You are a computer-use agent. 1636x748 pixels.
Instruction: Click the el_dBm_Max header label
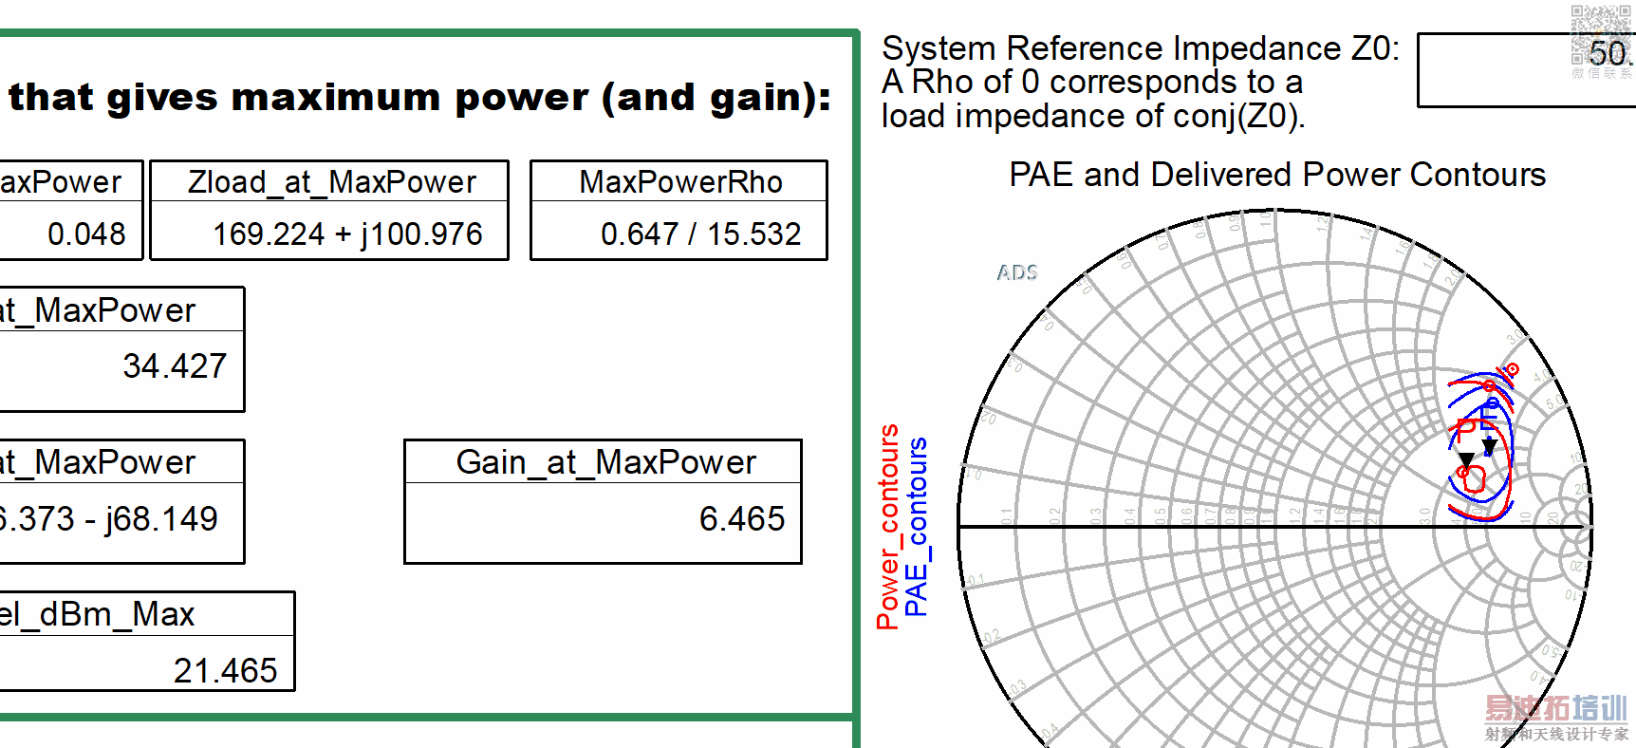coord(97,614)
